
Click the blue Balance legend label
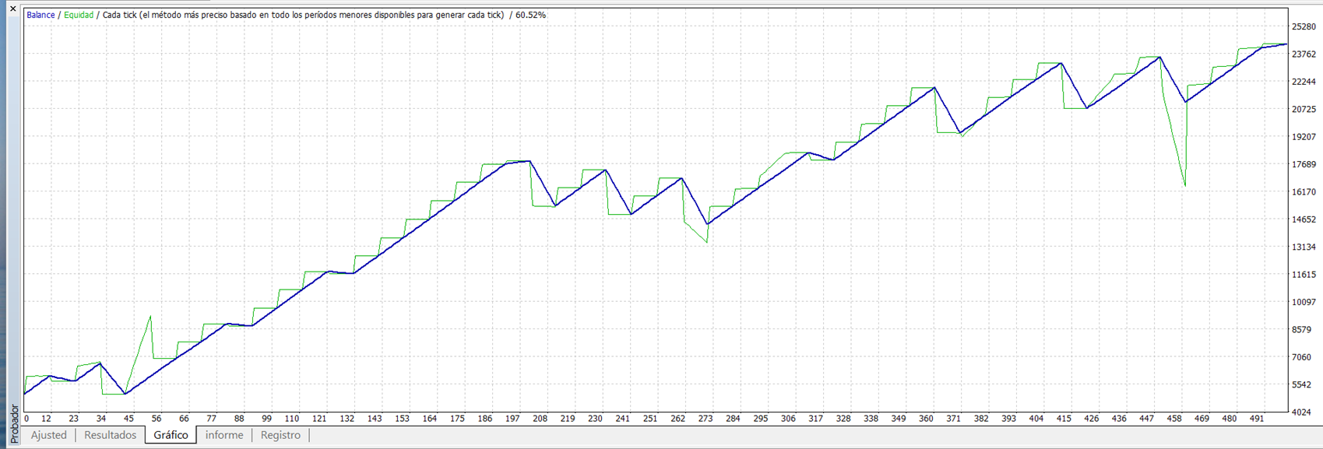coord(40,15)
